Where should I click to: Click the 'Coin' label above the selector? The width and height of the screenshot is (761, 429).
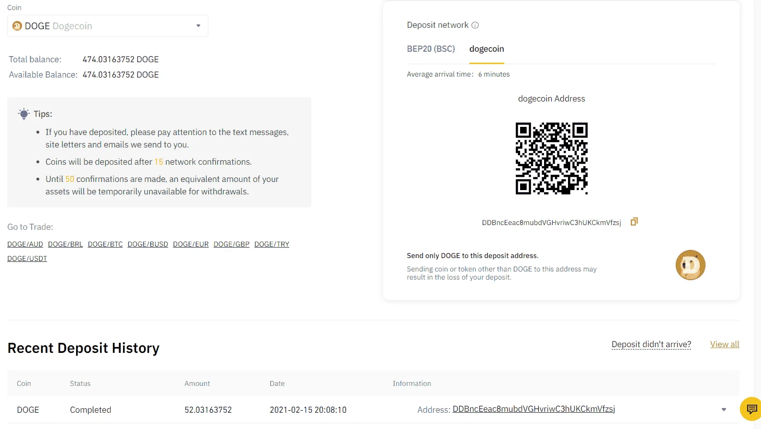pyautogui.click(x=14, y=8)
